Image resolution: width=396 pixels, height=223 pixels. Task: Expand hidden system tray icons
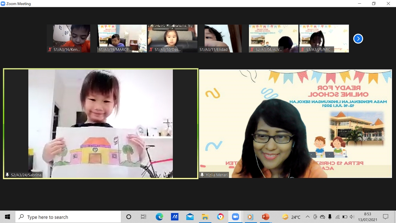pyautogui.click(x=307, y=217)
